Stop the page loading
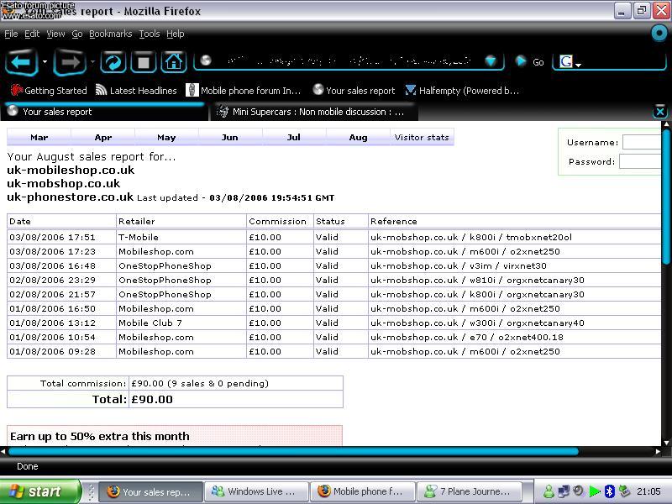The height and width of the screenshot is (504, 672). (144, 62)
